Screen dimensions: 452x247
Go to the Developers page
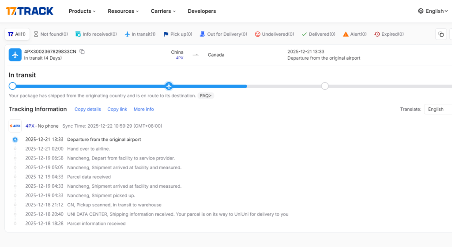pyautogui.click(x=202, y=11)
